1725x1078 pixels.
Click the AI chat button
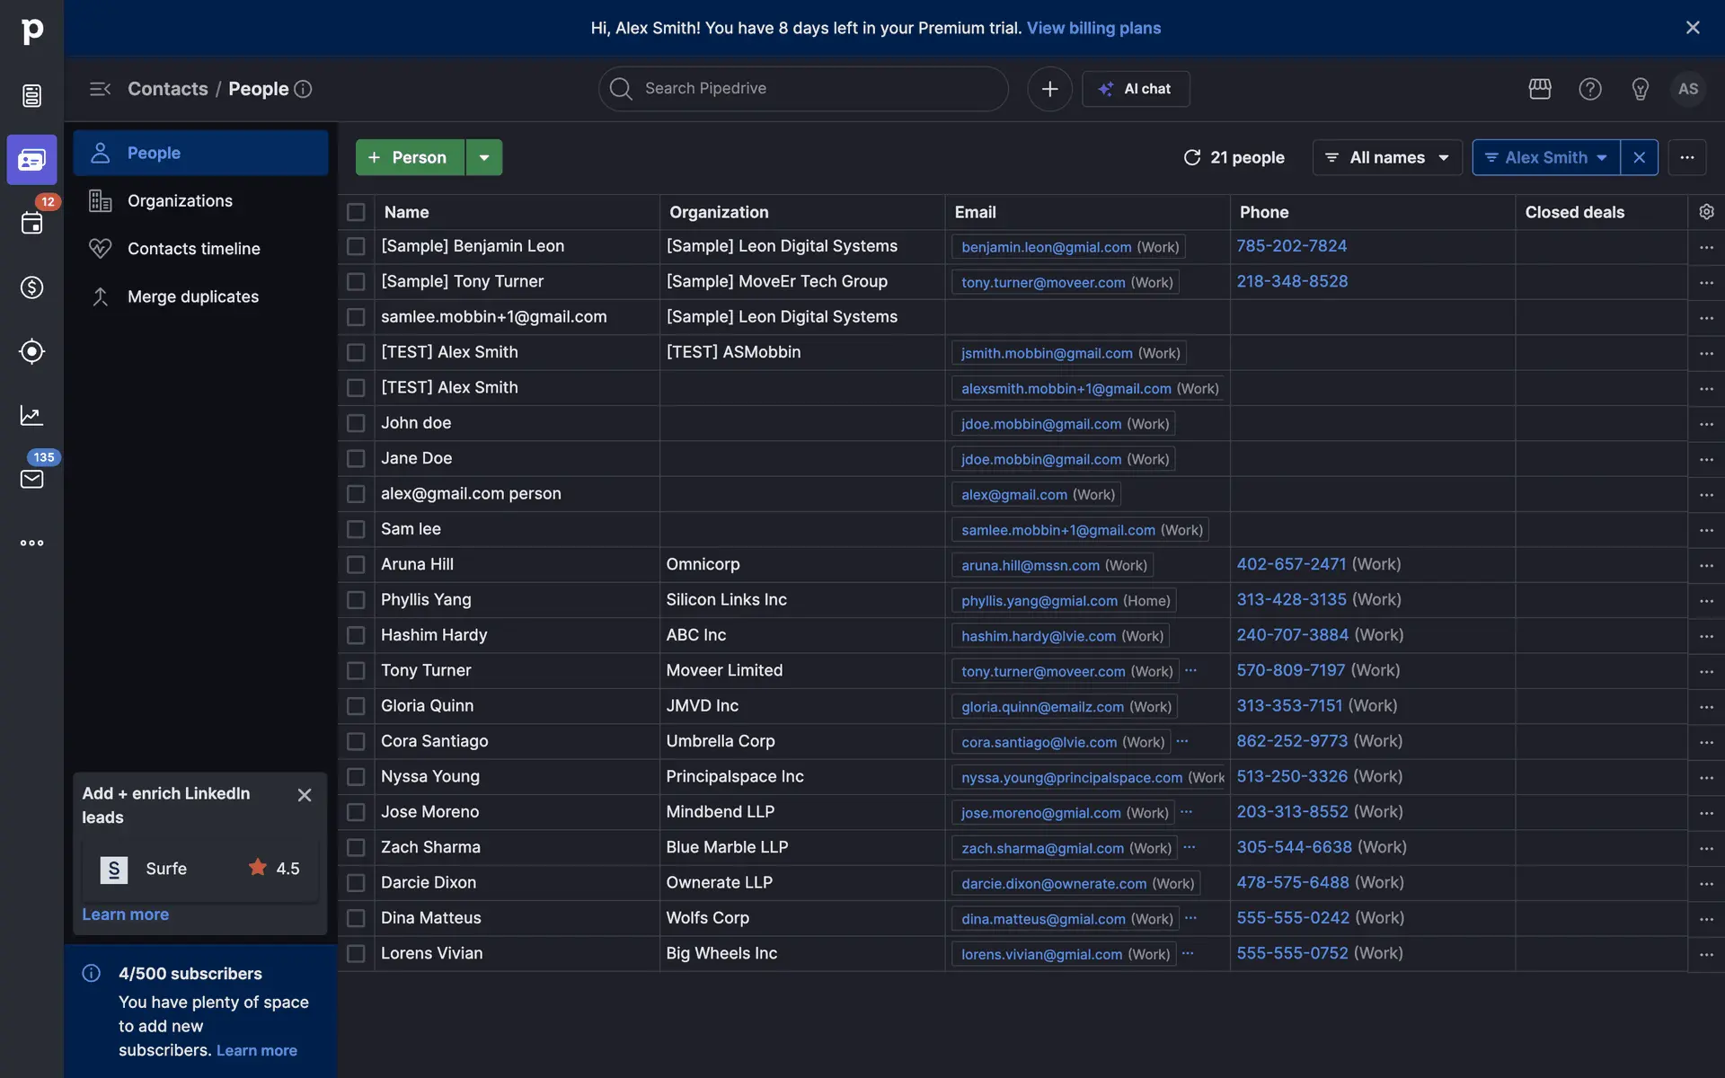1136,89
